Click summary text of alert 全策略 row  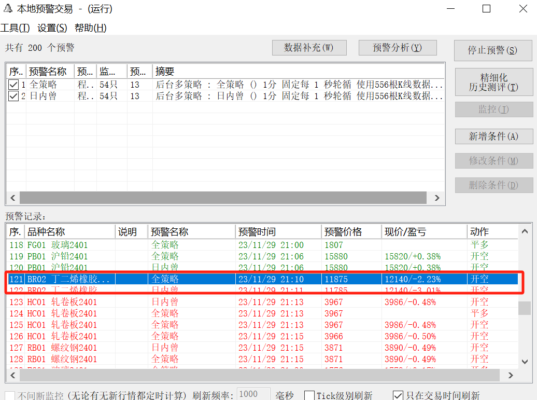(x=299, y=85)
